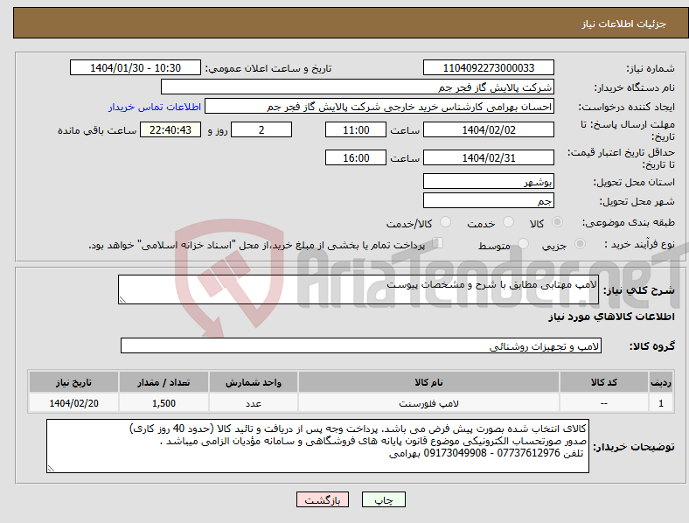Select the خدمت radio button

[508, 222]
